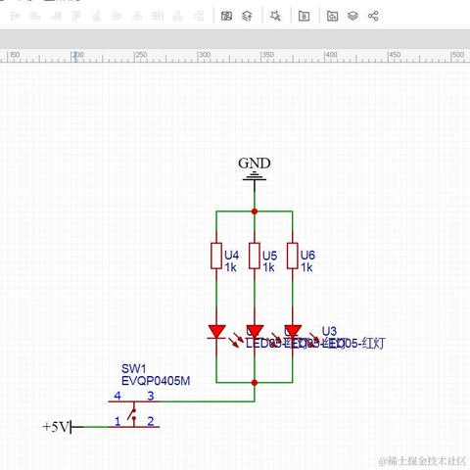The image size is (470, 470).
Task: Click the SW1 switch symbol
Action: 134,414
